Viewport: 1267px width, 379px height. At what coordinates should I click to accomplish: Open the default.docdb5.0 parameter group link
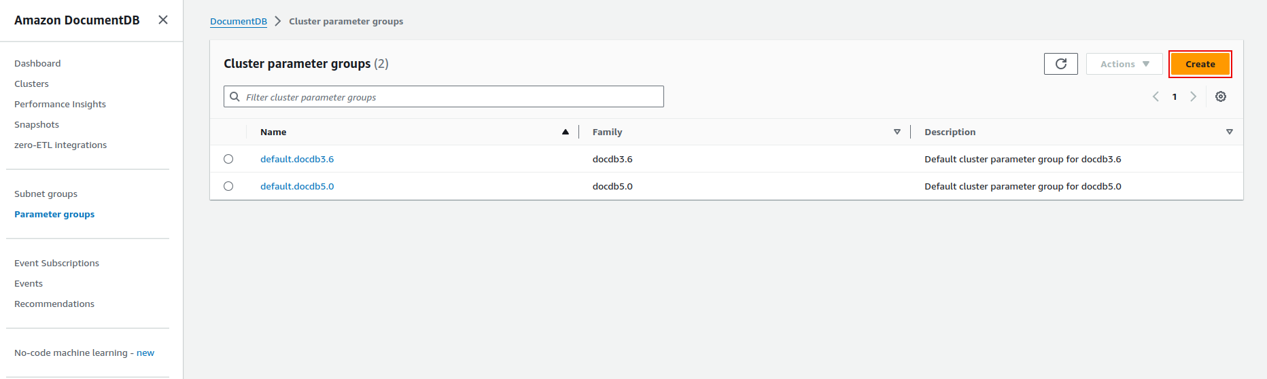(297, 186)
